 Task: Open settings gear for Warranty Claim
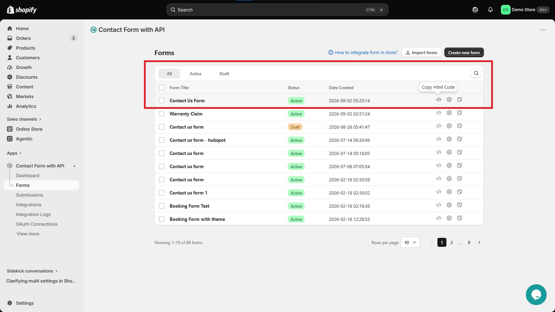(449, 113)
